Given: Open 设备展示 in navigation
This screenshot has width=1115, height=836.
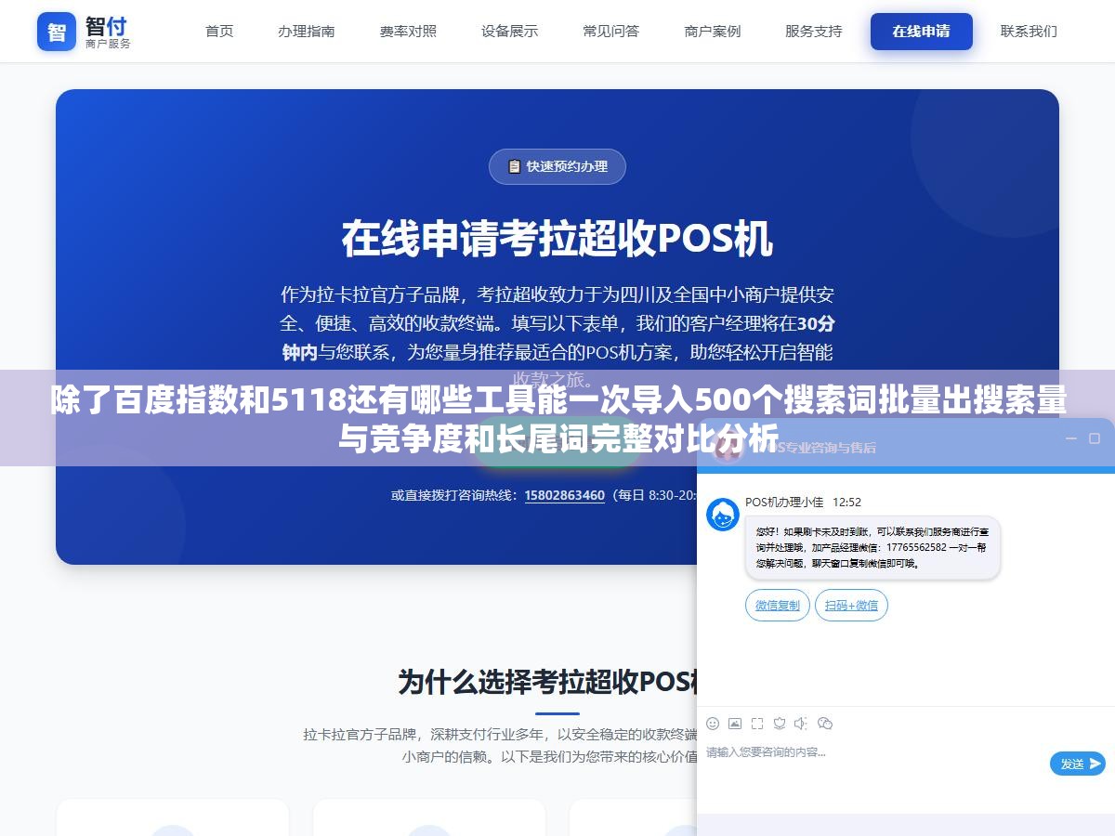Looking at the screenshot, I should point(509,32).
